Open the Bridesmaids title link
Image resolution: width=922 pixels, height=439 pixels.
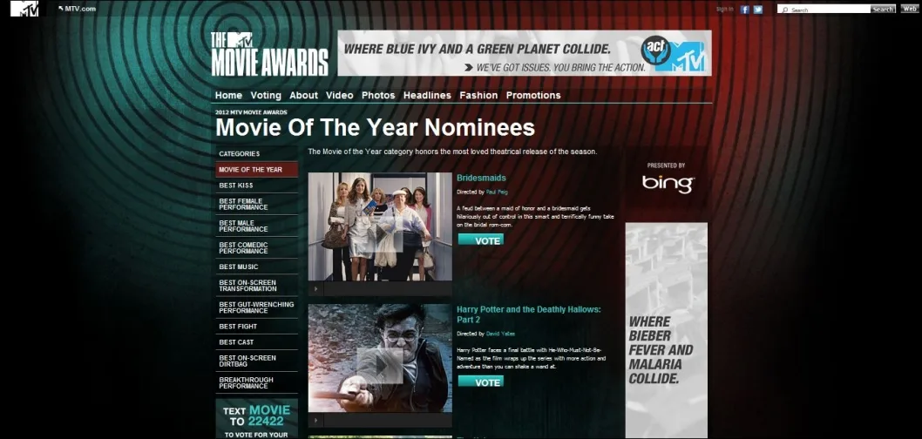(x=481, y=178)
